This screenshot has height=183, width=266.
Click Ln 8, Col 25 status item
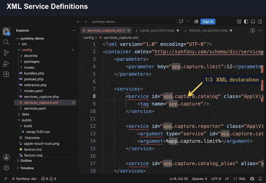179,179
